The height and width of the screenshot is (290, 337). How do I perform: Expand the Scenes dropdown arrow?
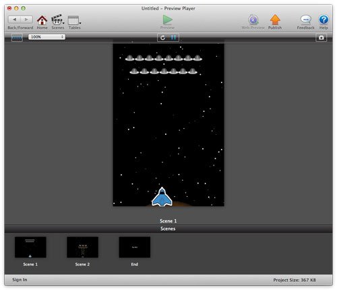(63, 23)
